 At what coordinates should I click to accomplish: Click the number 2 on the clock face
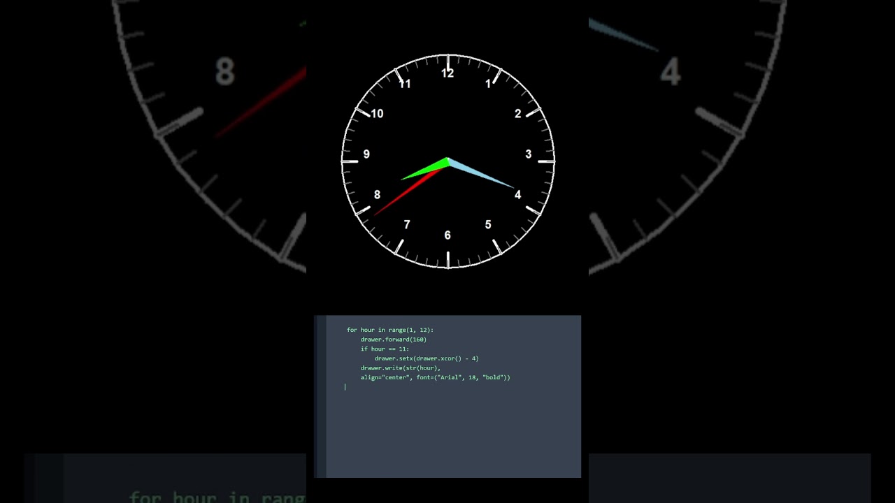pyautogui.click(x=518, y=114)
